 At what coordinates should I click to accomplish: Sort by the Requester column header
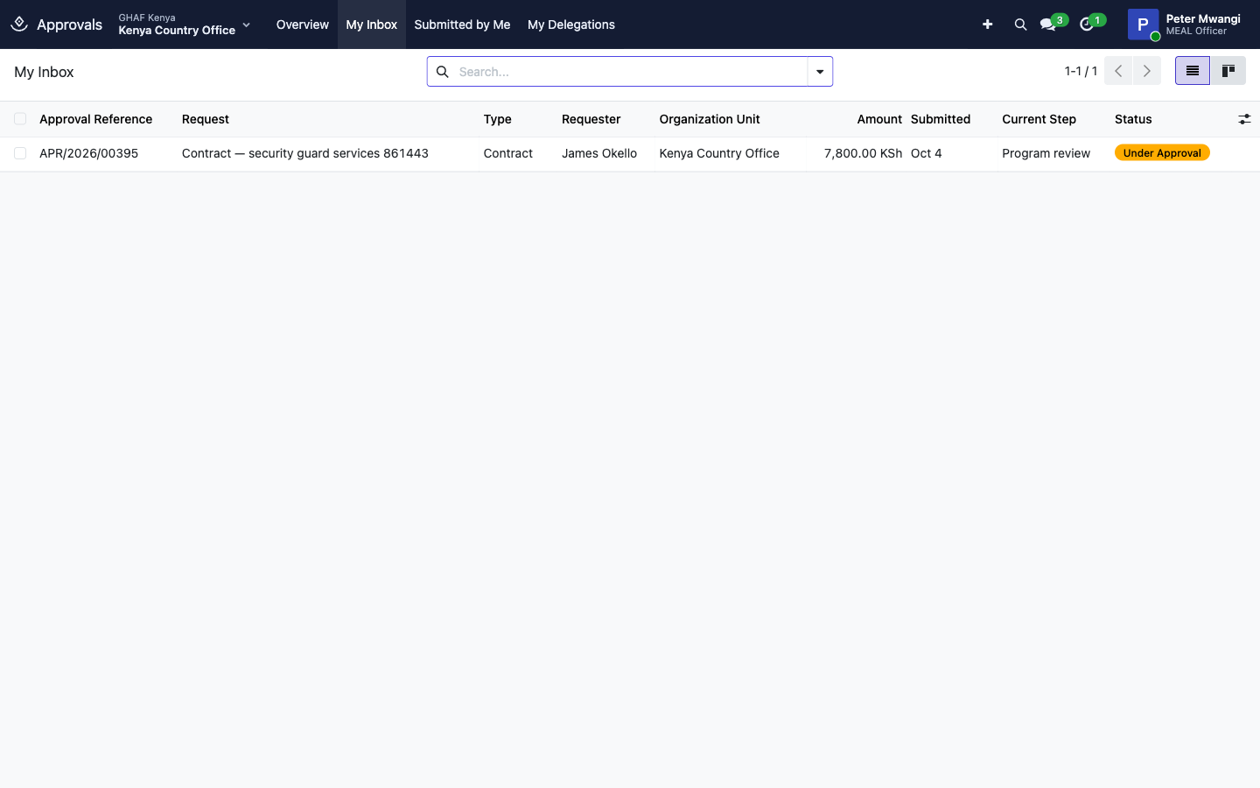point(591,119)
